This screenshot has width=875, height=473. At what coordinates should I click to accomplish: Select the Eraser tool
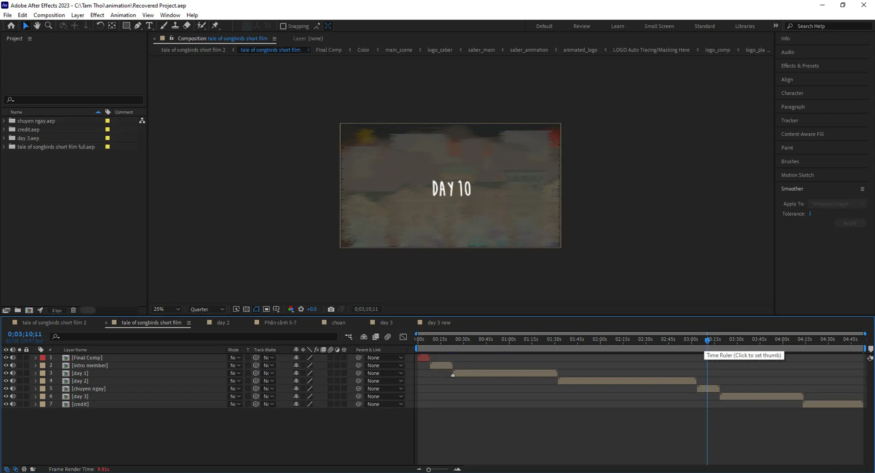pyautogui.click(x=187, y=26)
